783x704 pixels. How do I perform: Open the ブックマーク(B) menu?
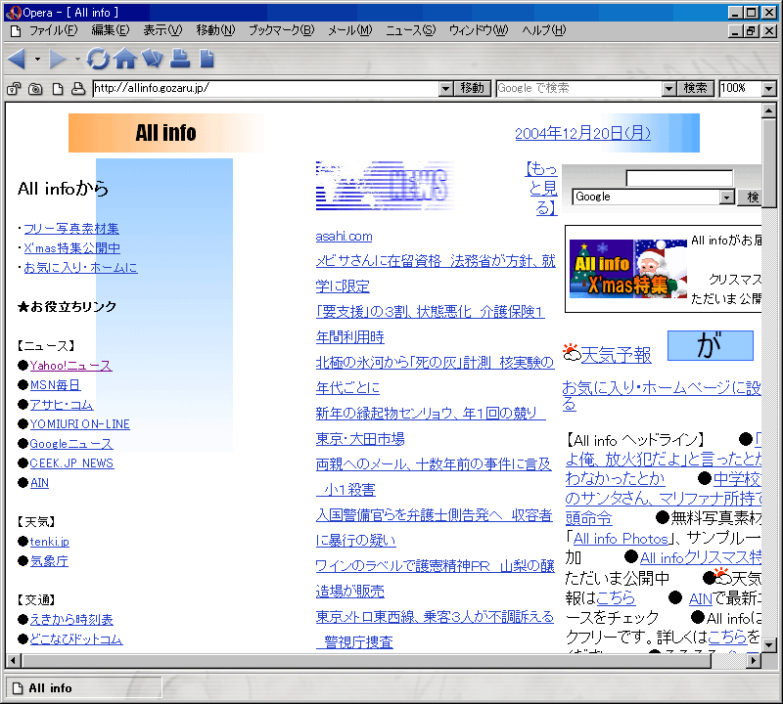coord(281,30)
